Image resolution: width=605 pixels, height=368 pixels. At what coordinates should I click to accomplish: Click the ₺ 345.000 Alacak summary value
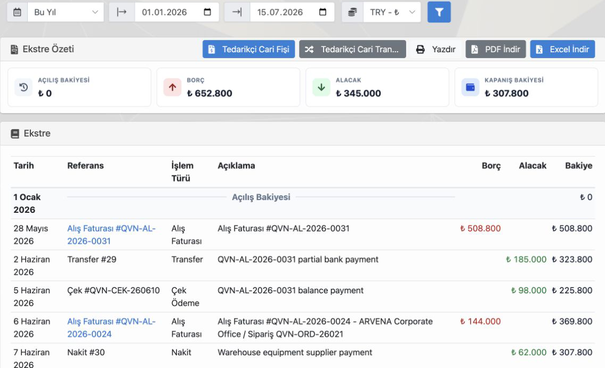coord(358,93)
